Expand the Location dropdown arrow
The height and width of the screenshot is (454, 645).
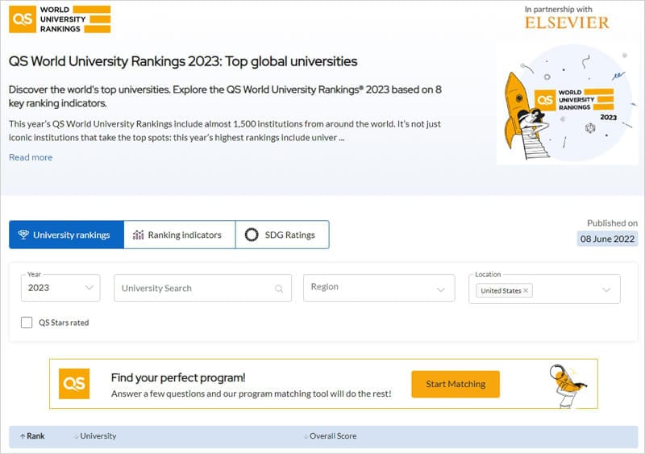[x=606, y=289]
